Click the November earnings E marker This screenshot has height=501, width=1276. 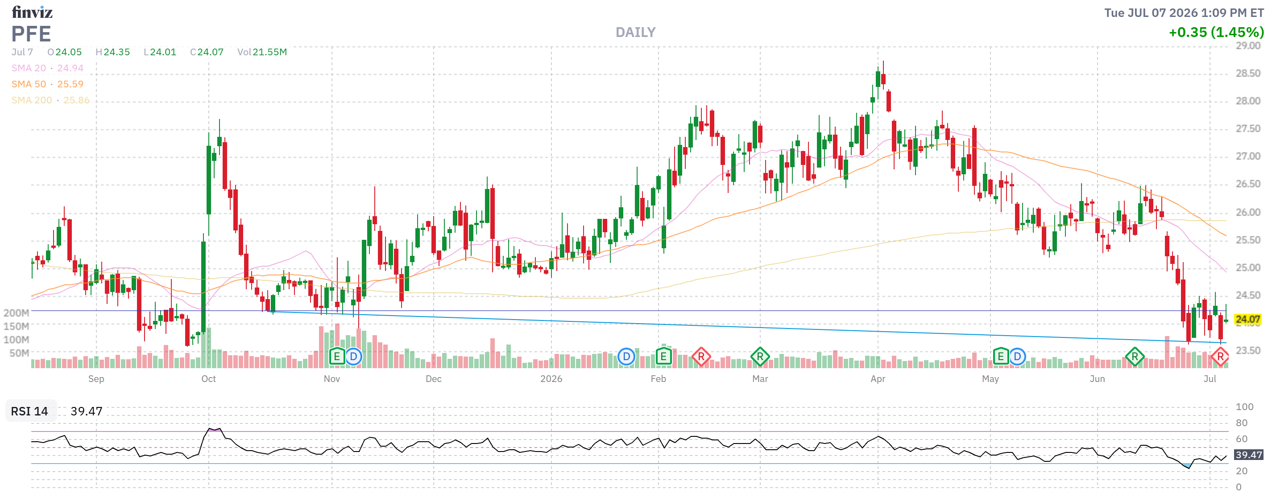337,356
